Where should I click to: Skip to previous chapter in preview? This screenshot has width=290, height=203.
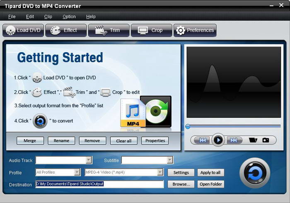203,140
